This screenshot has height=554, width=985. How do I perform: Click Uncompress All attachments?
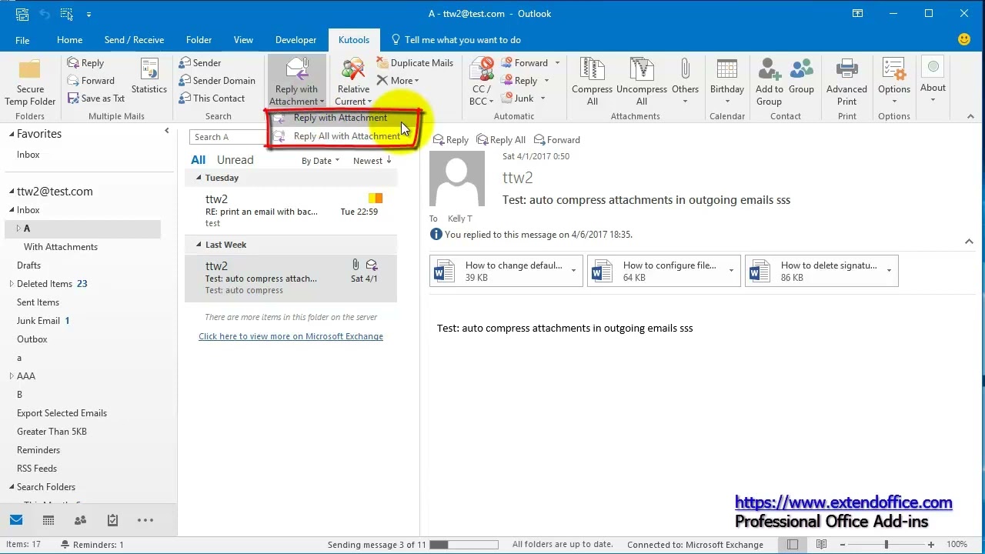coord(642,82)
